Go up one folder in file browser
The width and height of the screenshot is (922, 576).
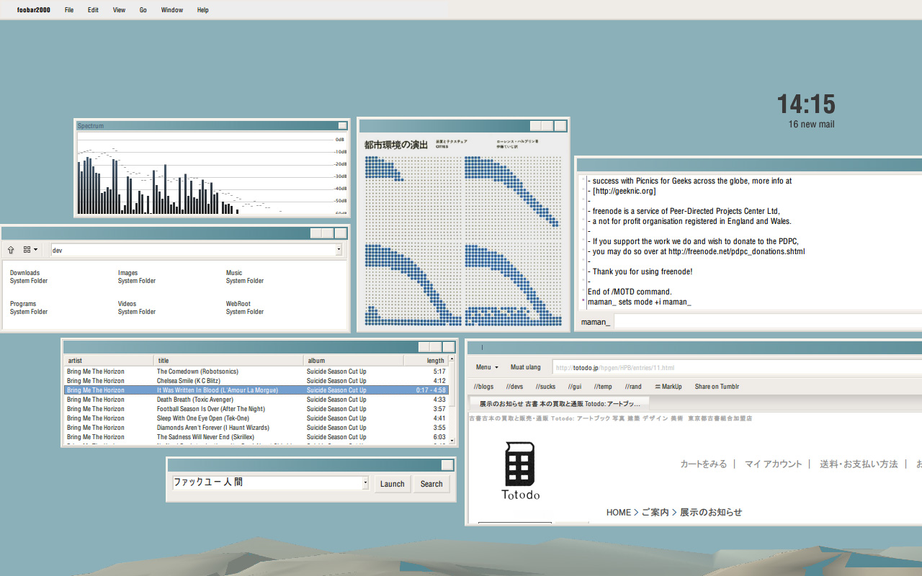pyautogui.click(x=11, y=250)
